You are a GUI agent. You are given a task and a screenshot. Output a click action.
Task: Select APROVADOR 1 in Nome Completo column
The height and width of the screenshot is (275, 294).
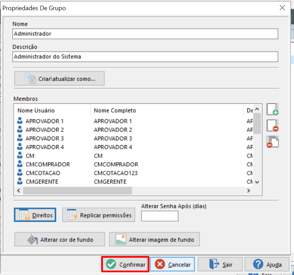tap(113, 121)
